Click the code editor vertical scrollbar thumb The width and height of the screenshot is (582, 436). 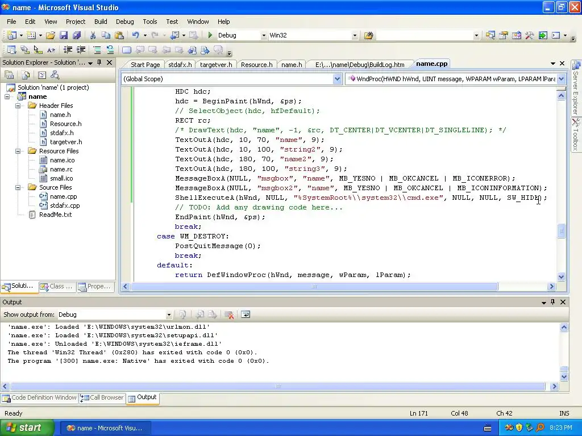[x=561, y=231]
